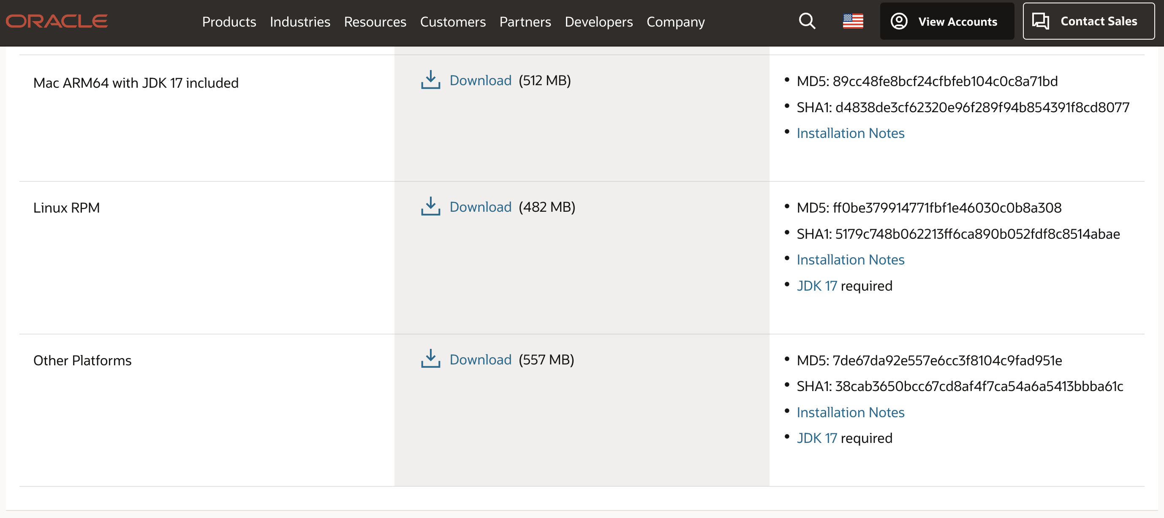This screenshot has height=518, width=1164.
Task: Click the download arrow icon for Other Platforms
Action: 431,359
